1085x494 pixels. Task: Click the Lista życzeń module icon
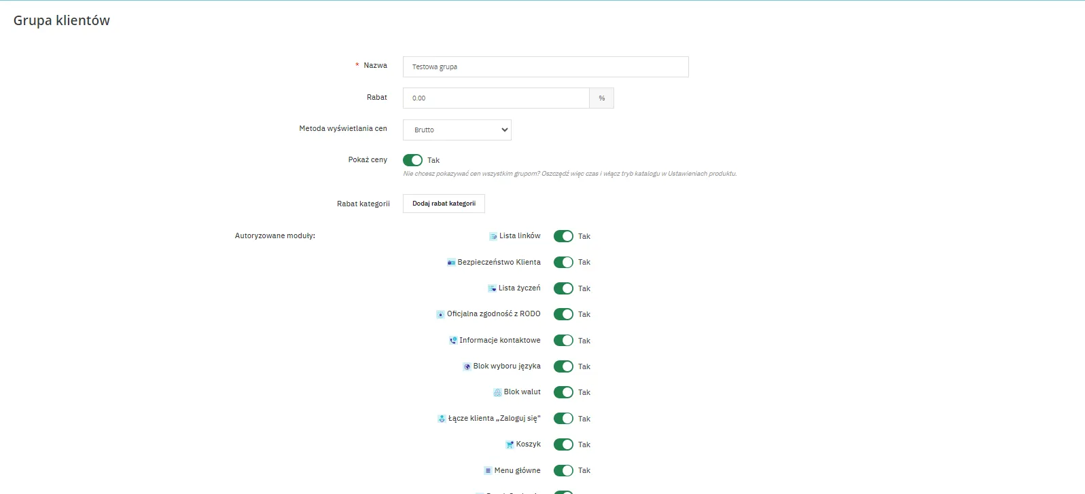[x=492, y=288]
